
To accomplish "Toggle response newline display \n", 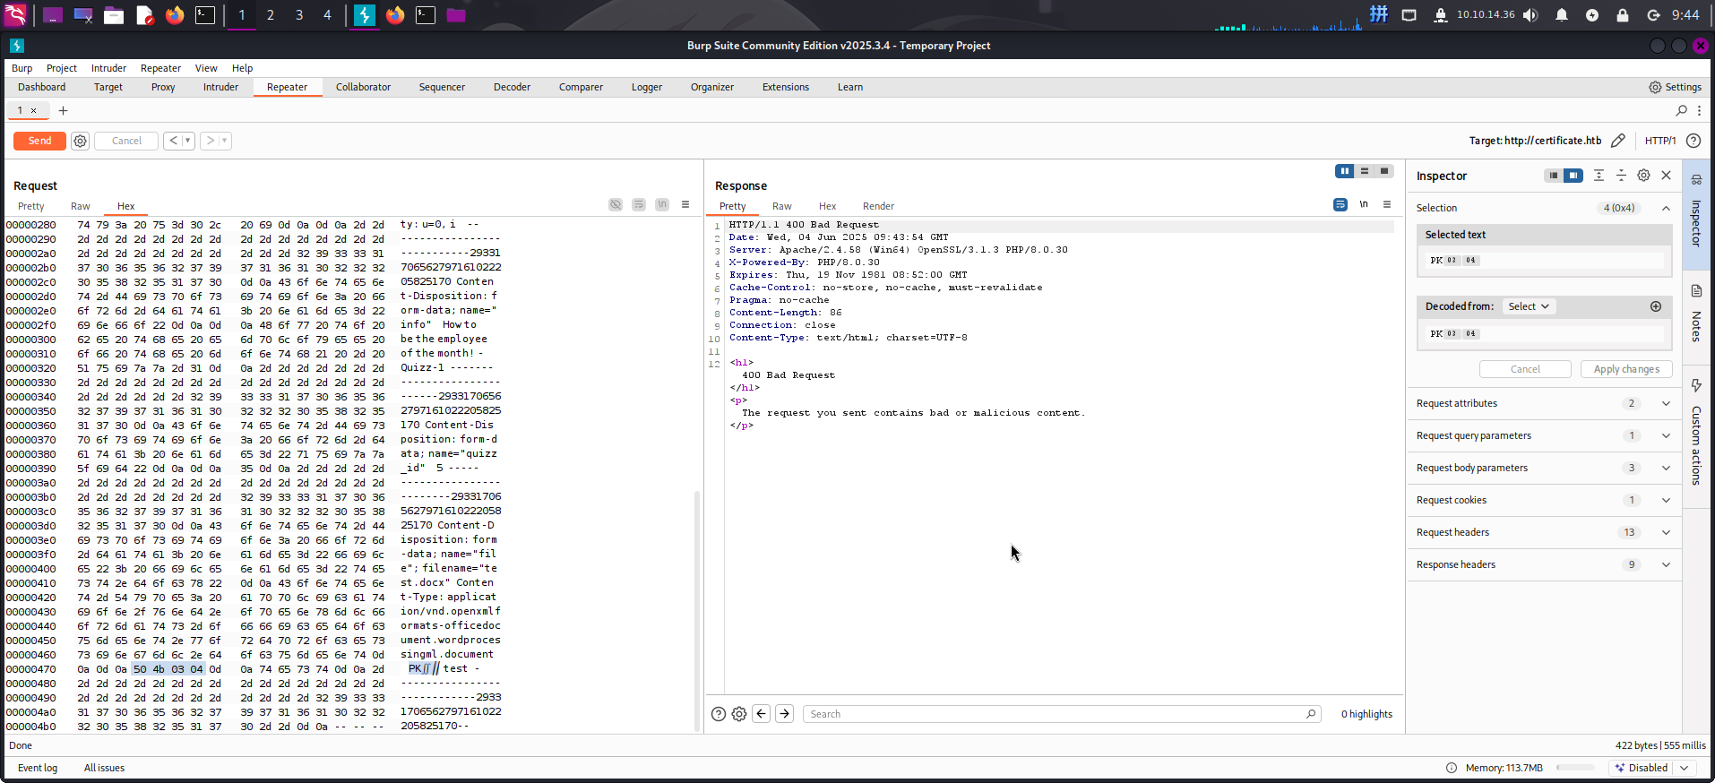I will (1364, 205).
